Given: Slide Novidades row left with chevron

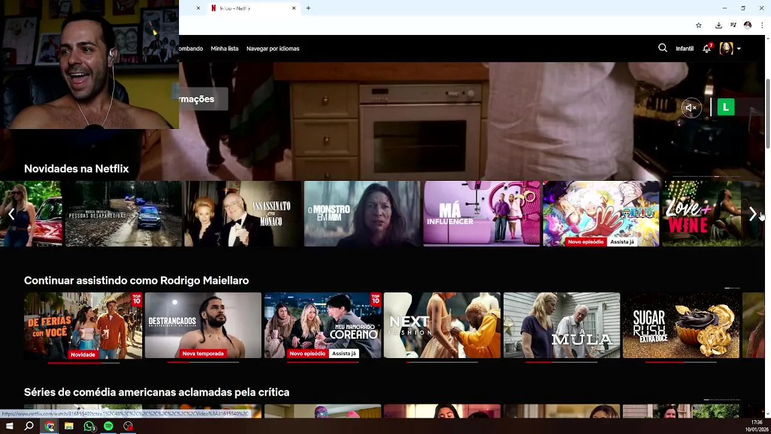Looking at the screenshot, I should click(x=11, y=214).
